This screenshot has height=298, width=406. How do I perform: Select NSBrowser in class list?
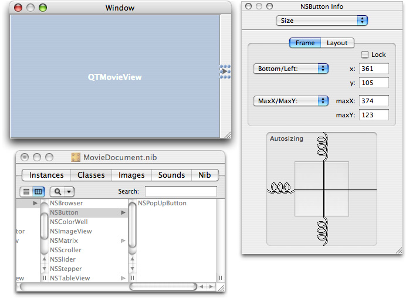pos(88,203)
